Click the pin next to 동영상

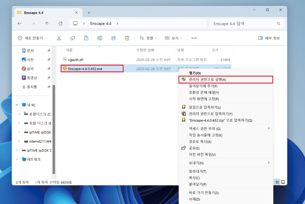pyautogui.click(x=49, y=78)
